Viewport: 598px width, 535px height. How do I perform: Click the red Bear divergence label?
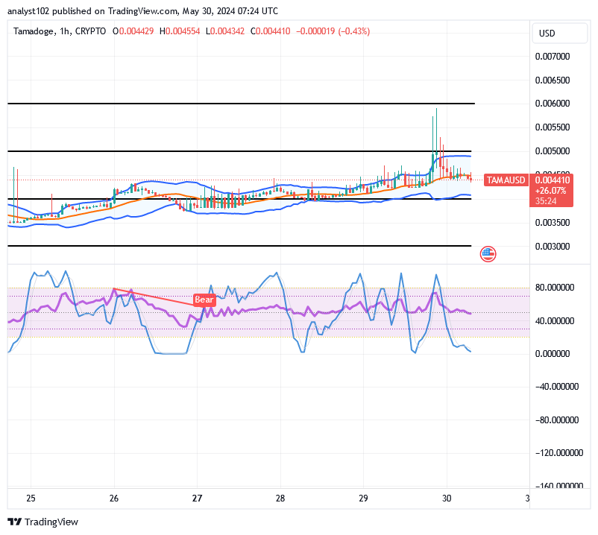(x=204, y=300)
